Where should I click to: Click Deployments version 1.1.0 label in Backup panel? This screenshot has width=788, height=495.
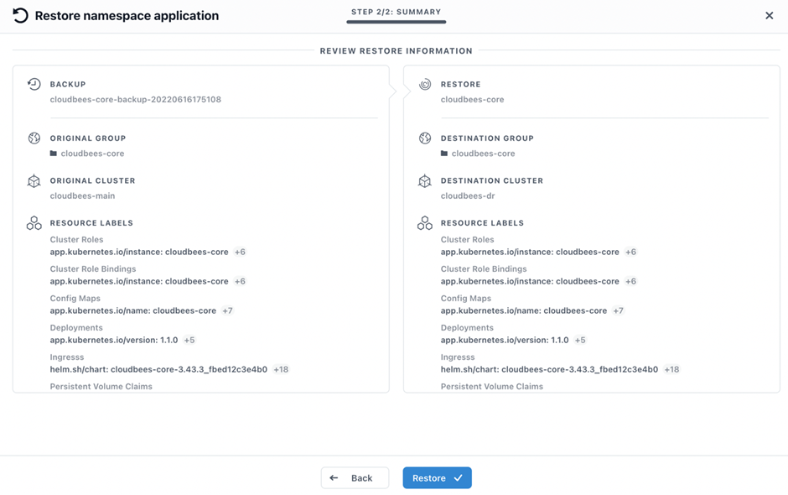(113, 340)
